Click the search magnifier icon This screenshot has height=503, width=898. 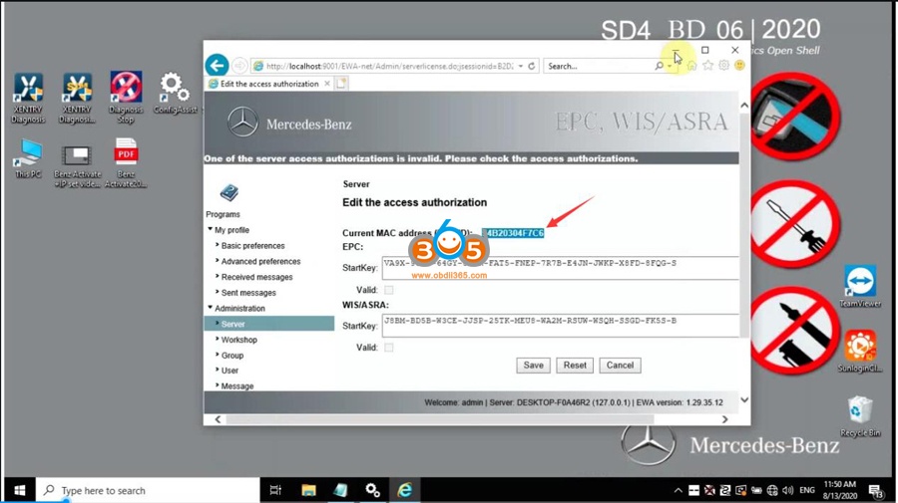coord(660,67)
